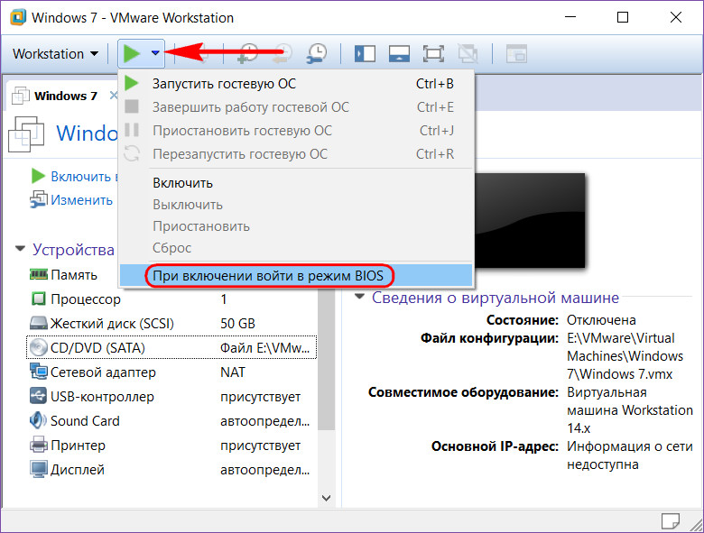Click the hard disk icon
This screenshot has height=533, width=704.
[x=38, y=323]
